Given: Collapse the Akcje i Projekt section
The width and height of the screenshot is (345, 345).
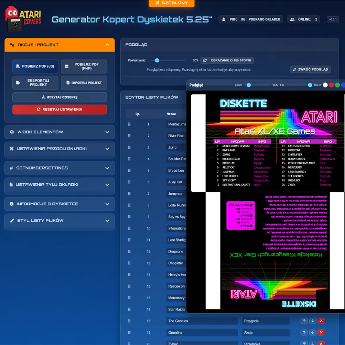Looking at the screenshot, I should 60,45.
